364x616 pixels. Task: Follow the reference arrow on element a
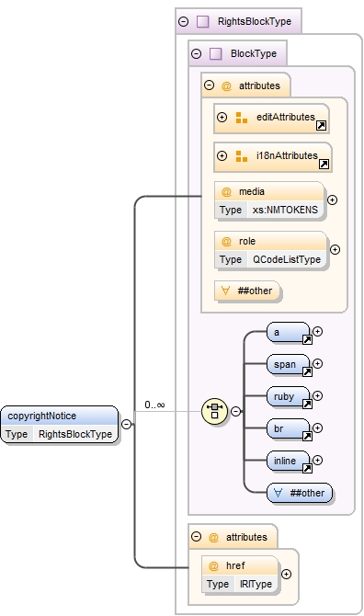307,340
